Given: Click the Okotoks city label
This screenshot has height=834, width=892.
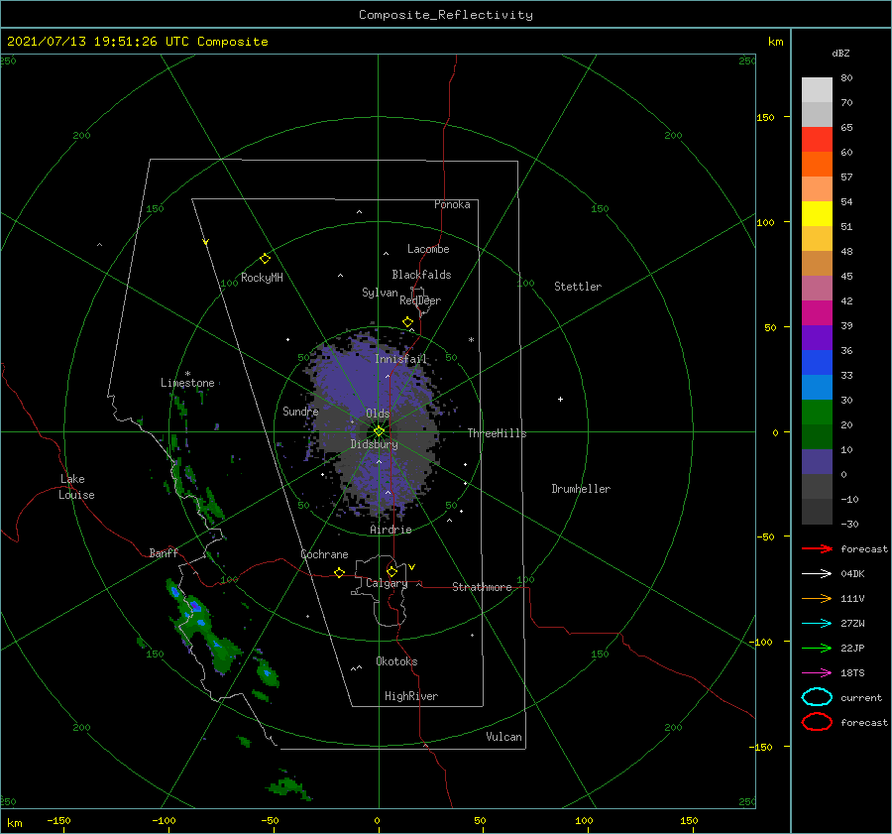Looking at the screenshot, I should click(x=396, y=661).
